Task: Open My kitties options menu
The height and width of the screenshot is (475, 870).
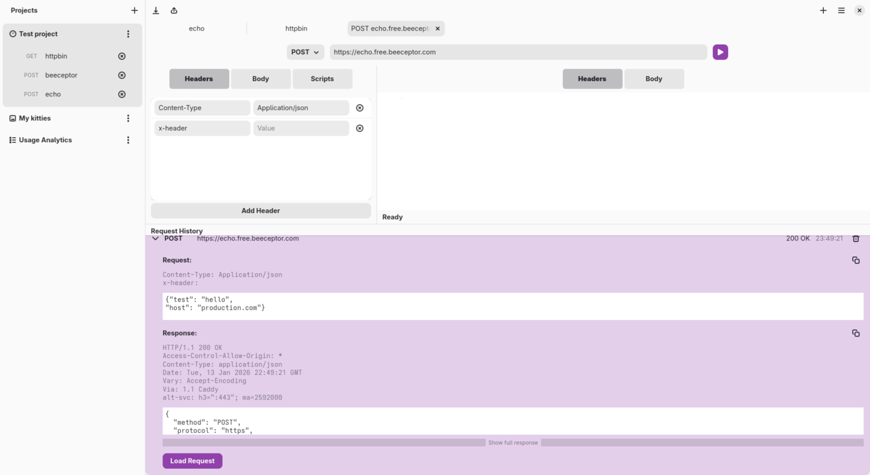Action: click(x=128, y=118)
